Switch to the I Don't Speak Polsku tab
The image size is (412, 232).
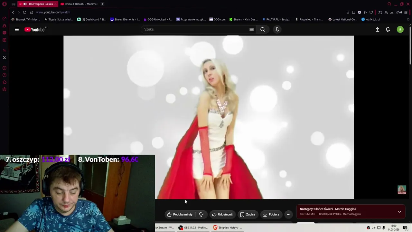coord(38,4)
